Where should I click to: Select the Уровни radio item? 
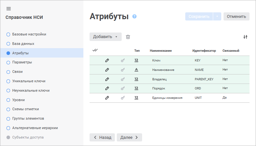[x=18, y=100]
